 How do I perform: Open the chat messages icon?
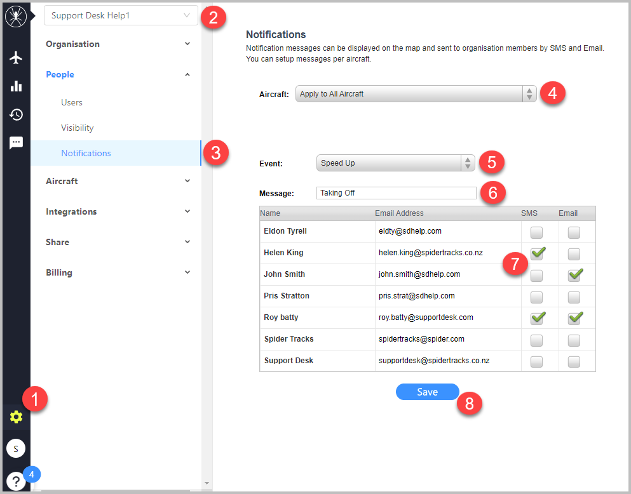pos(16,143)
